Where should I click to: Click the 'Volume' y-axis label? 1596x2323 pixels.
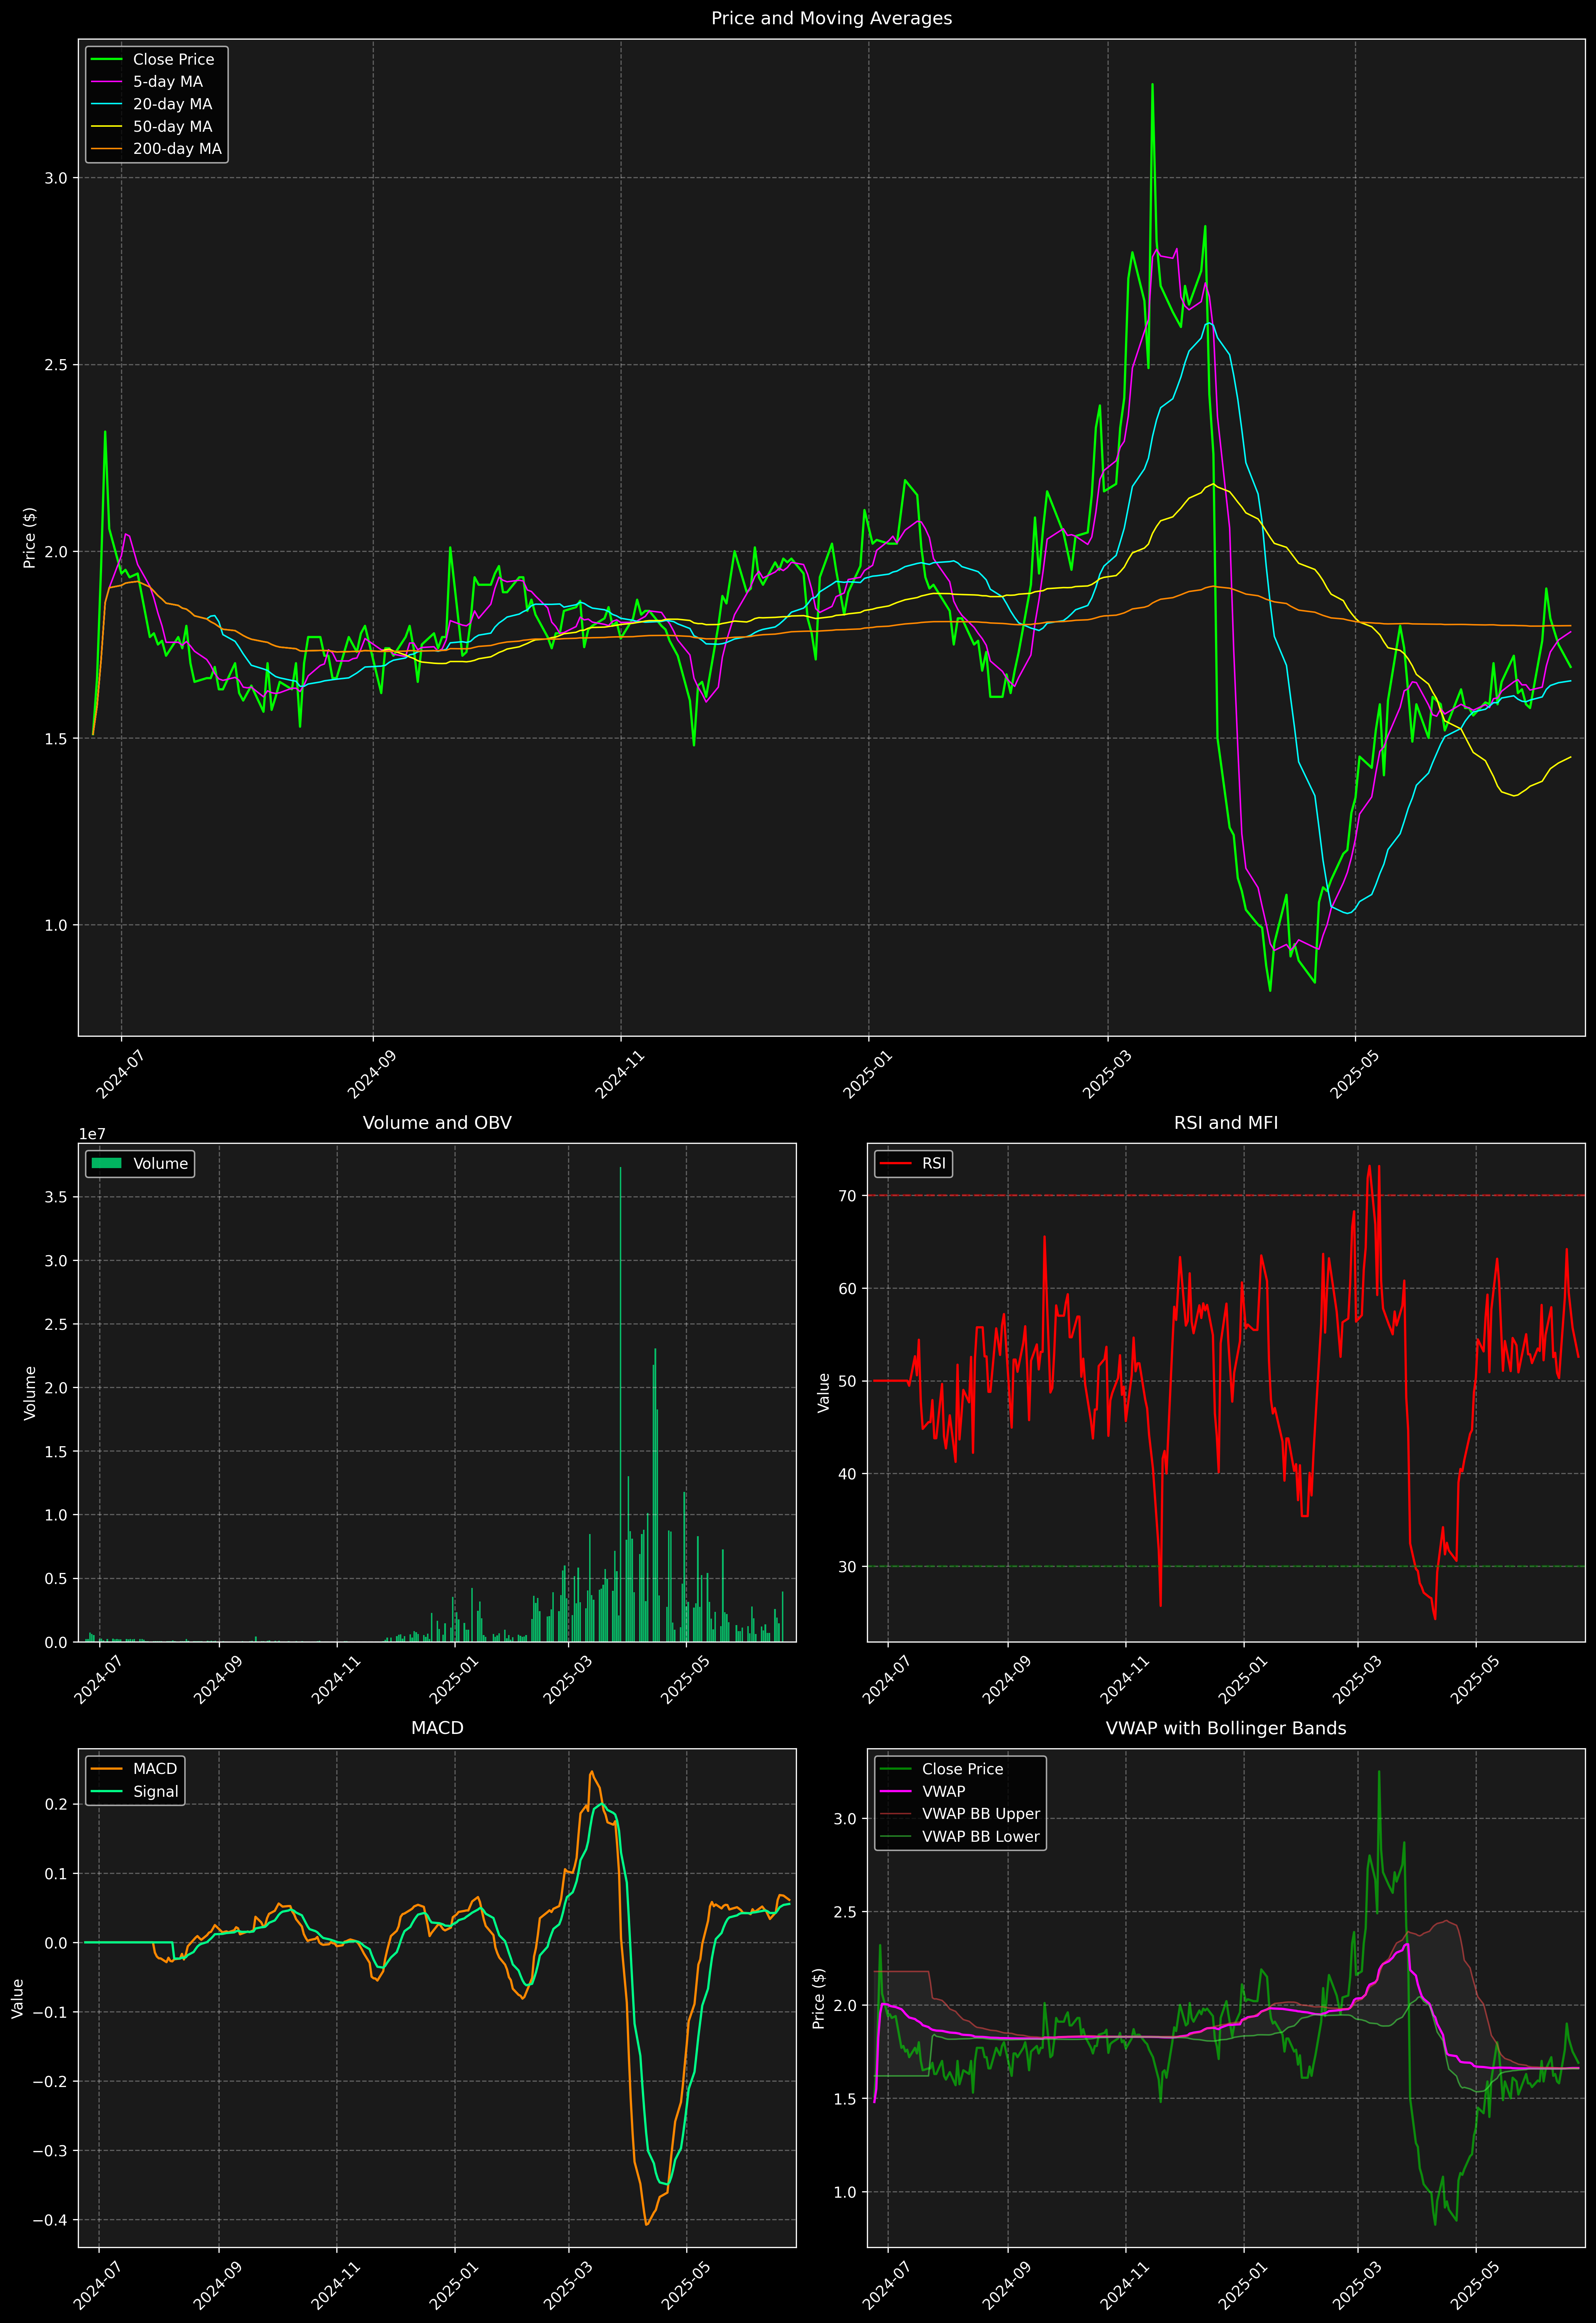pos(30,1392)
